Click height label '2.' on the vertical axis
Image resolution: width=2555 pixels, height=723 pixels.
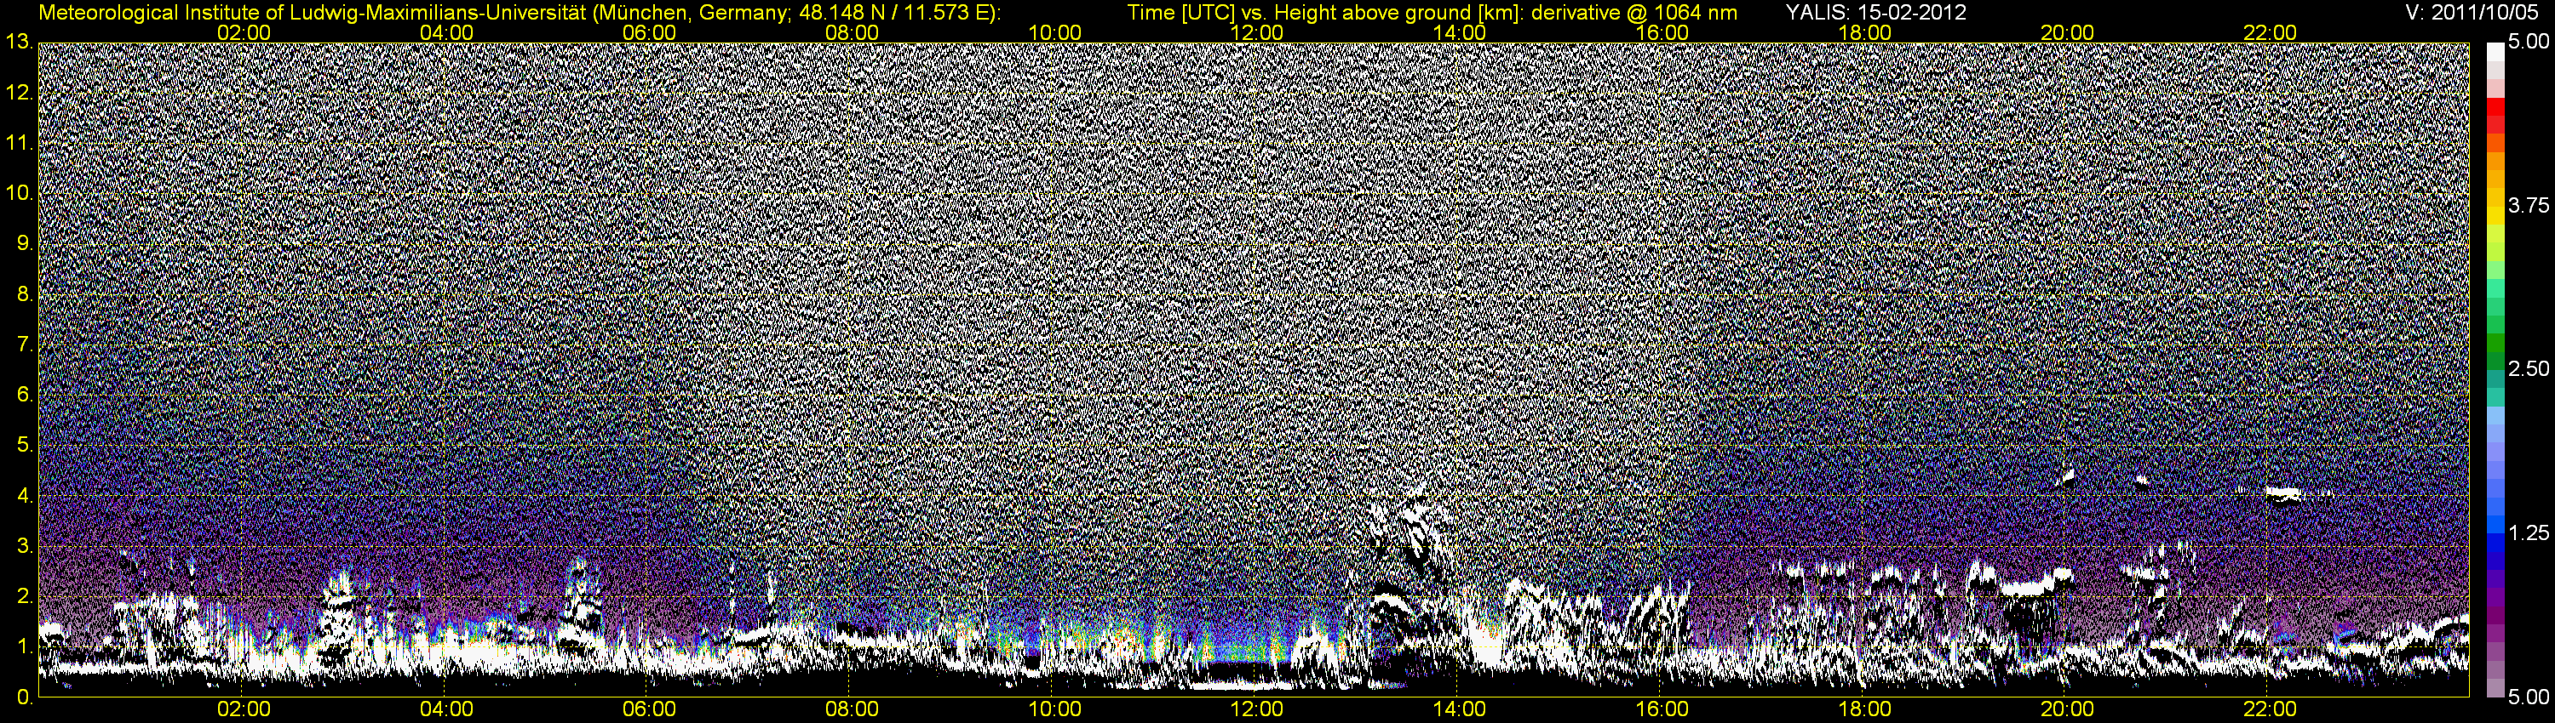(x=26, y=596)
